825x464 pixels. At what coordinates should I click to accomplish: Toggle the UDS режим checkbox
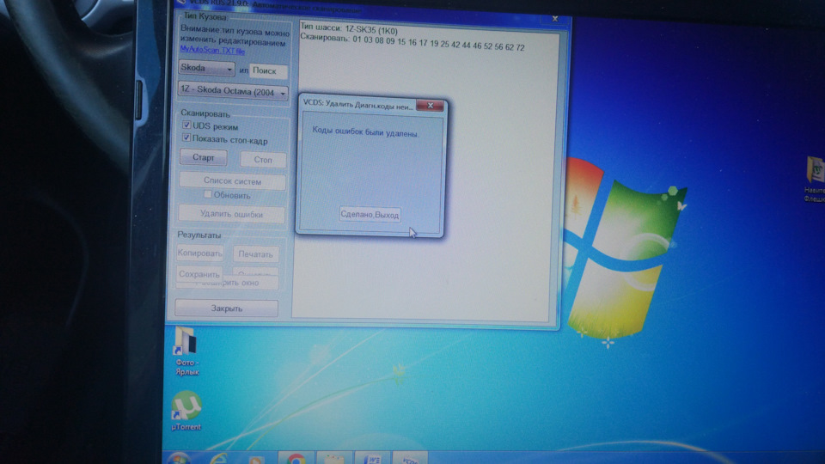(186, 125)
